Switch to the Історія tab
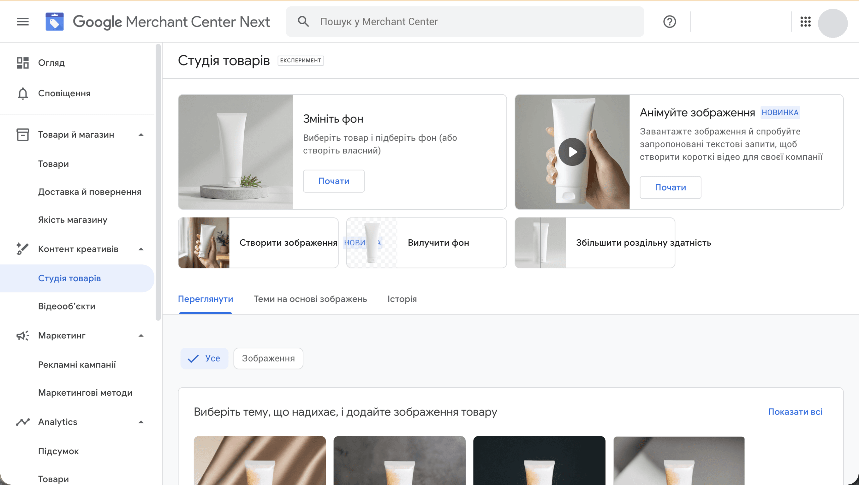The image size is (859, 485). tap(402, 299)
